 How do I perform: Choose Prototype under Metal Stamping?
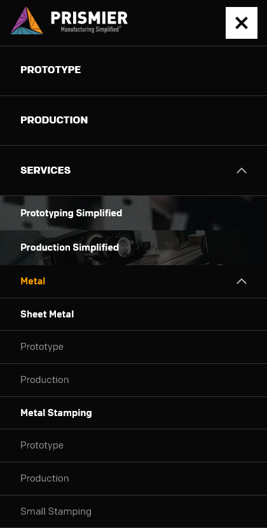[x=42, y=445]
